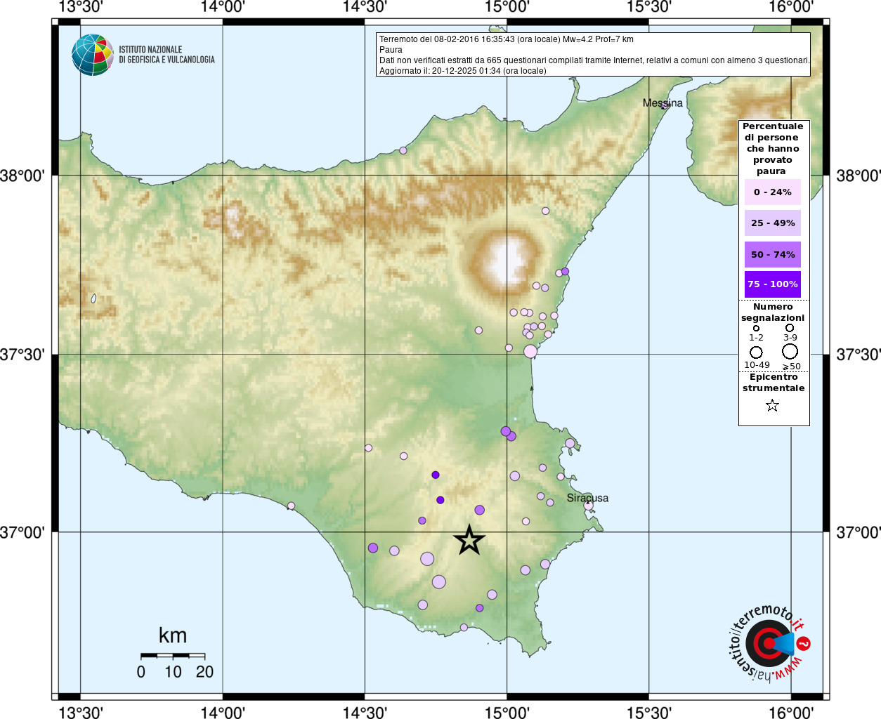881x719 pixels.
Task: Click the 1-2 reports circle symbol in legend
Action: coord(756,328)
